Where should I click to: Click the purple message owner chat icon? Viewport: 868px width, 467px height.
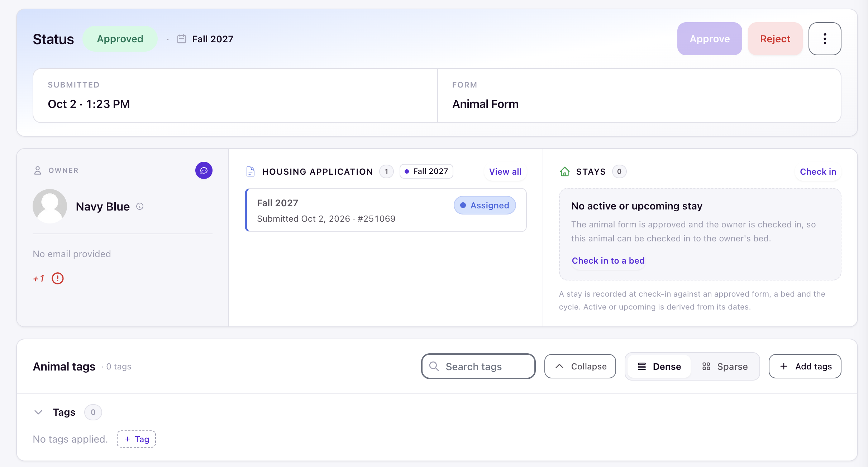pyautogui.click(x=204, y=170)
